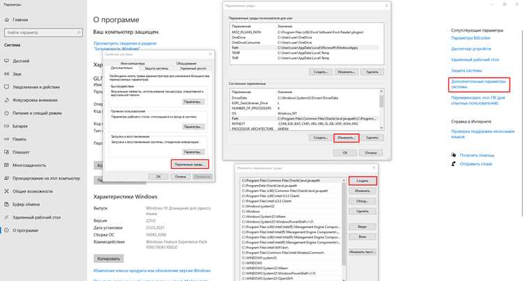Screen dimensions: 523x281
Task: Select C:\WINDOWS\System32\OpenSSH\ path entry
Action: 291,278
